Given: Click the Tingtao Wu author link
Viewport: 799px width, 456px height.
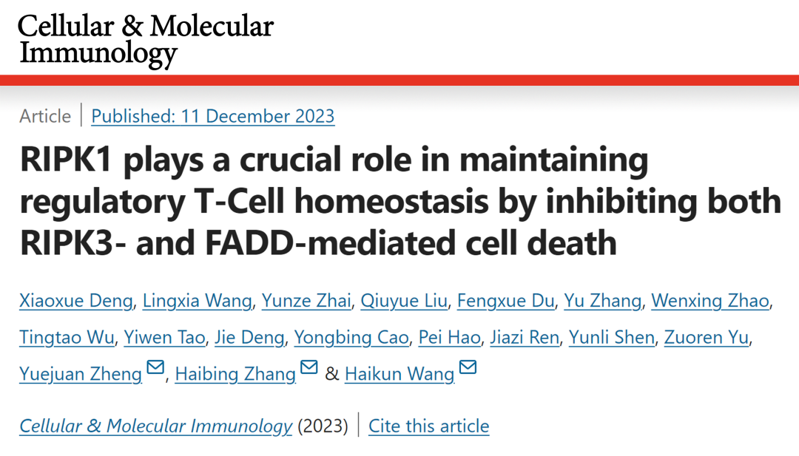Looking at the screenshot, I should click(67, 338).
